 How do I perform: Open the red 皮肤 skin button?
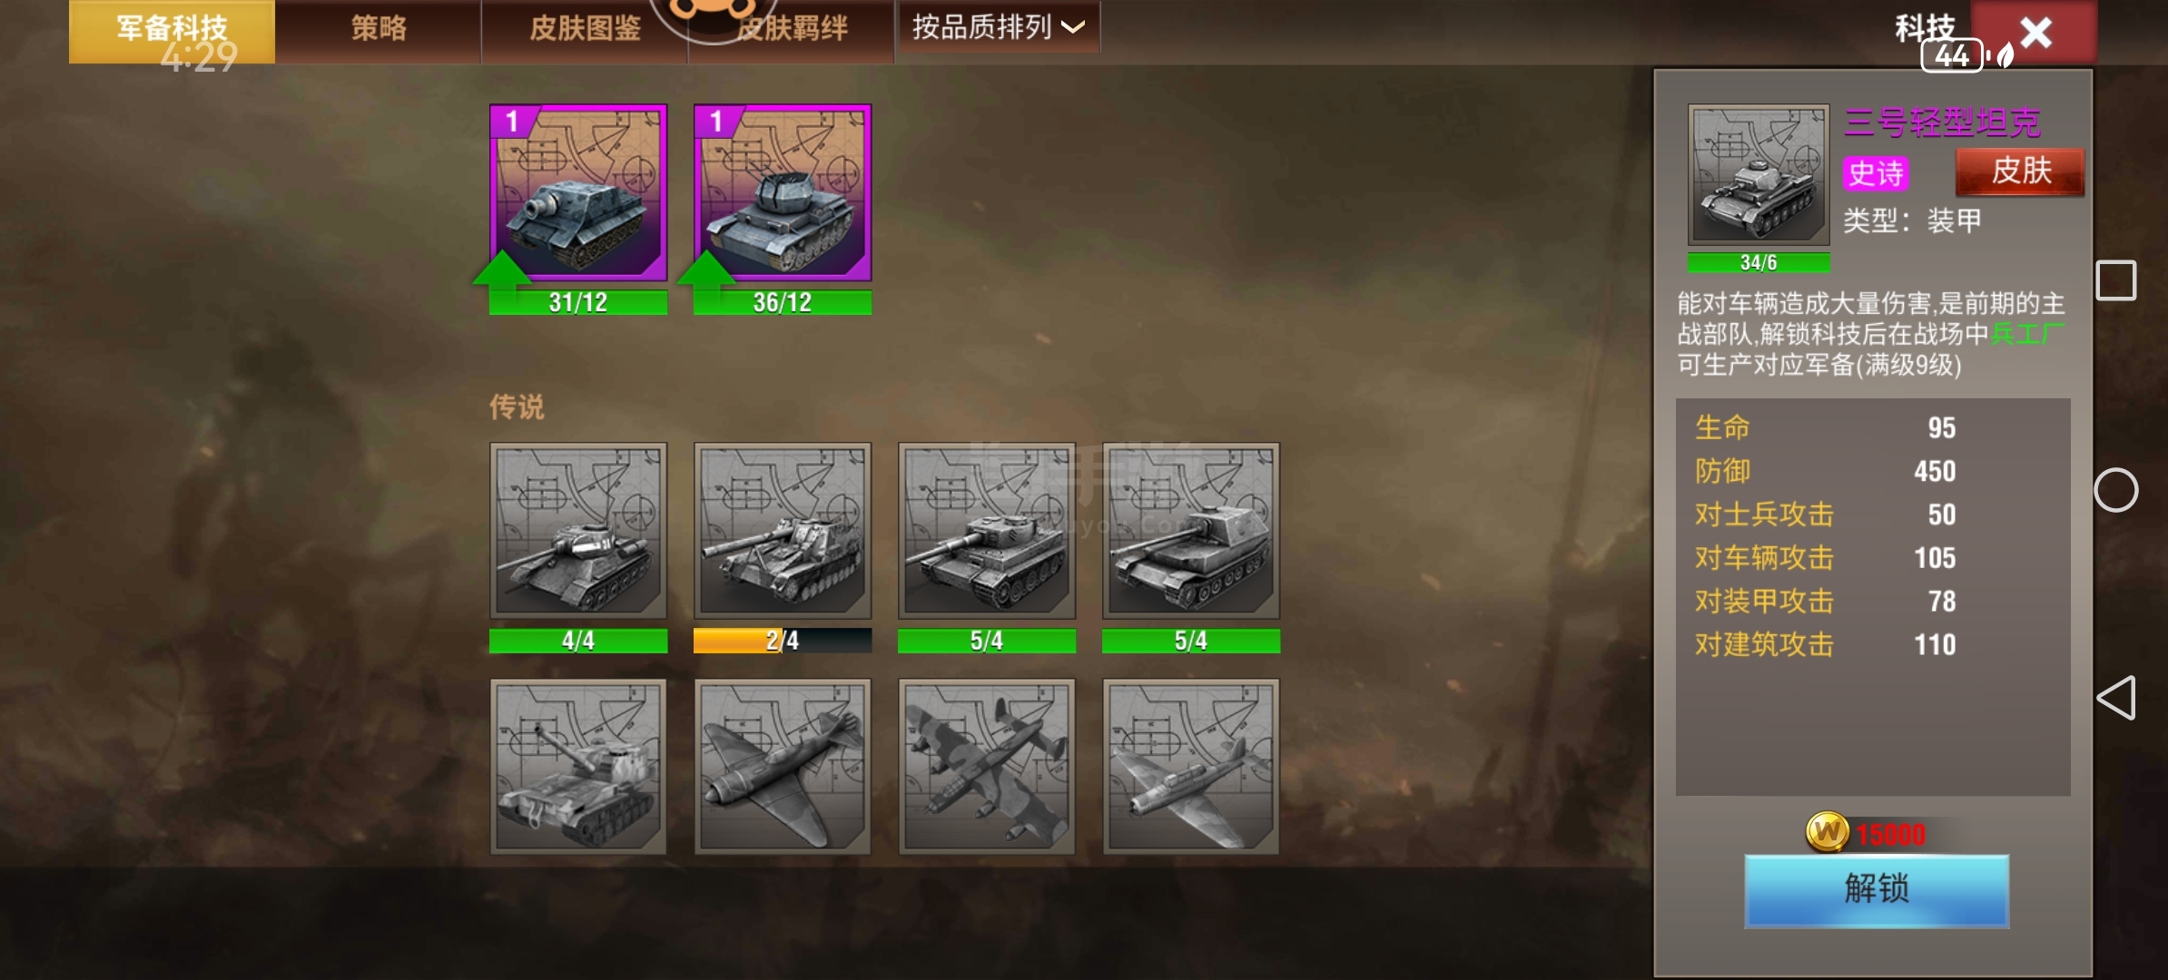(x=2020, y=171)
